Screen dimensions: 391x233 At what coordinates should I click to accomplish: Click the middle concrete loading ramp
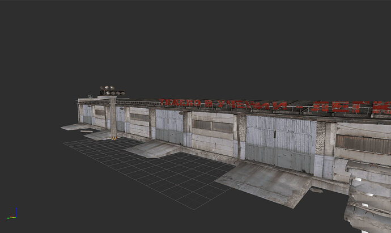tap(152, 149)
